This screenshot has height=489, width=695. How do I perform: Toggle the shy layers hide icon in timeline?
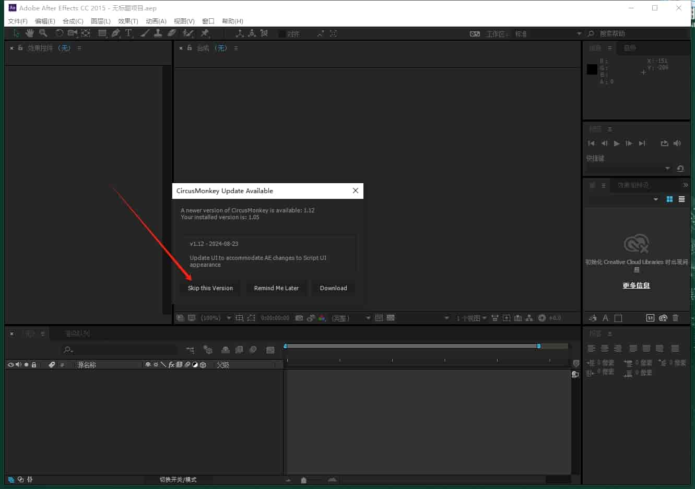click(x=226, y=350)
